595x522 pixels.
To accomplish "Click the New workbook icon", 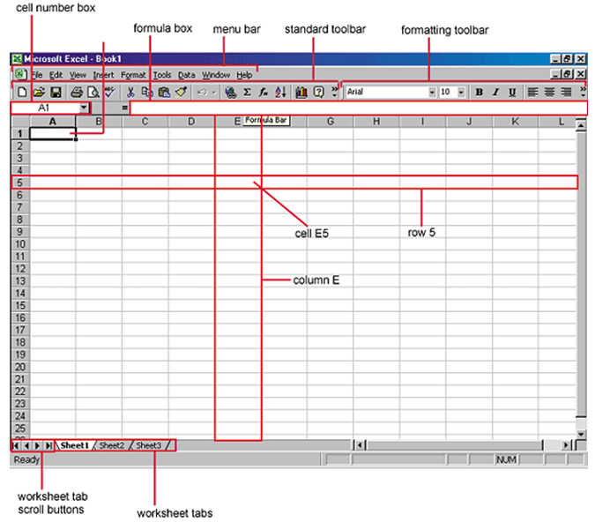I will click(22, 92).
